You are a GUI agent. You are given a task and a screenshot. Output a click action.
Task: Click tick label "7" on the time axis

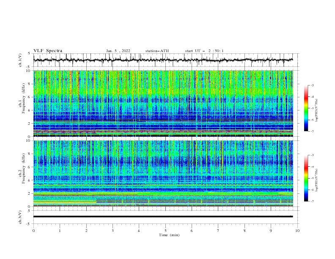click(x=218, y=231)
